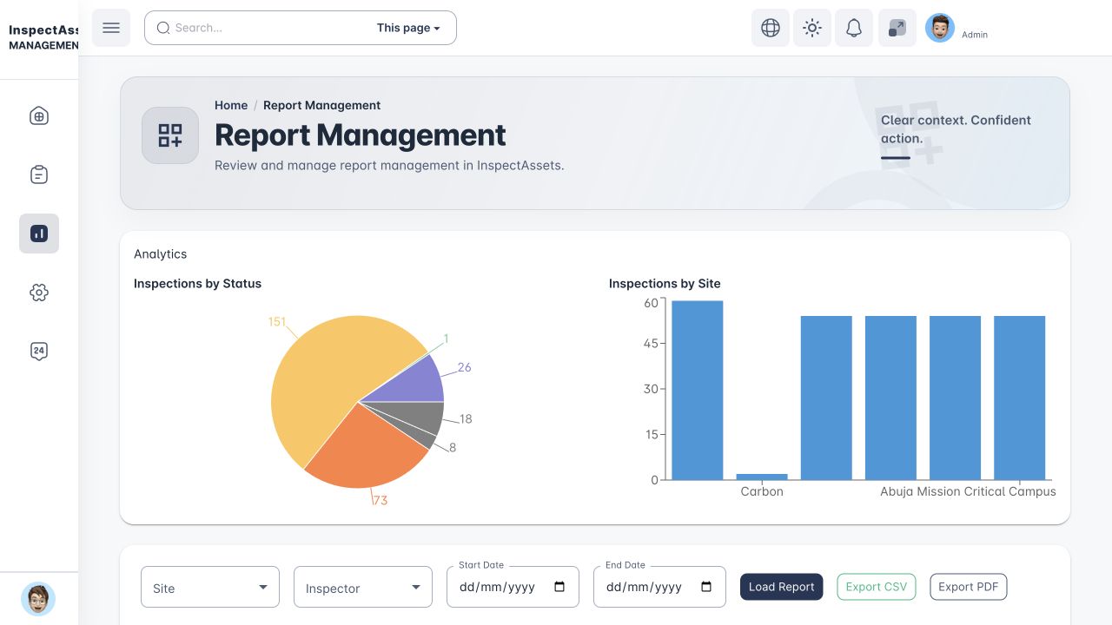The height and width of the screenshot is (625, 1112).
Task: Open the clipboard sidebar icon
Action: pos(39,174)
